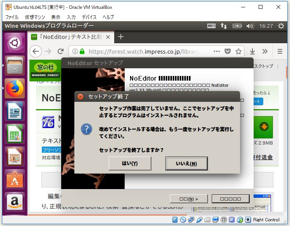Click VirtualBox USB status icon

tap(199, 219)
